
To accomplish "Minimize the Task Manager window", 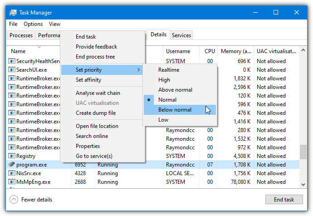I will [x=255, y=12].
